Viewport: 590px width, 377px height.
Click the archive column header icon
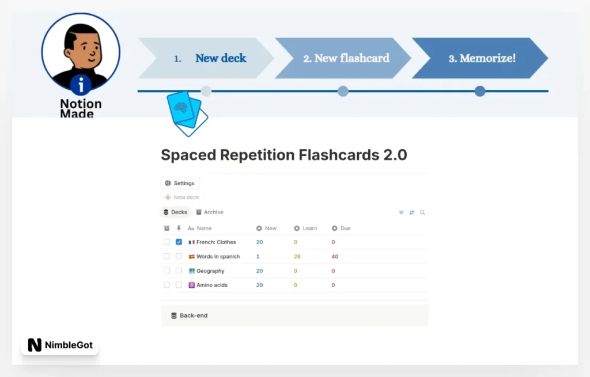coord(167,229)
